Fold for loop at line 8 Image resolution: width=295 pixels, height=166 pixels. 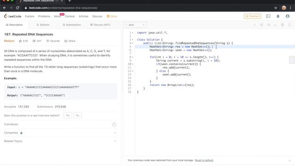132,57
